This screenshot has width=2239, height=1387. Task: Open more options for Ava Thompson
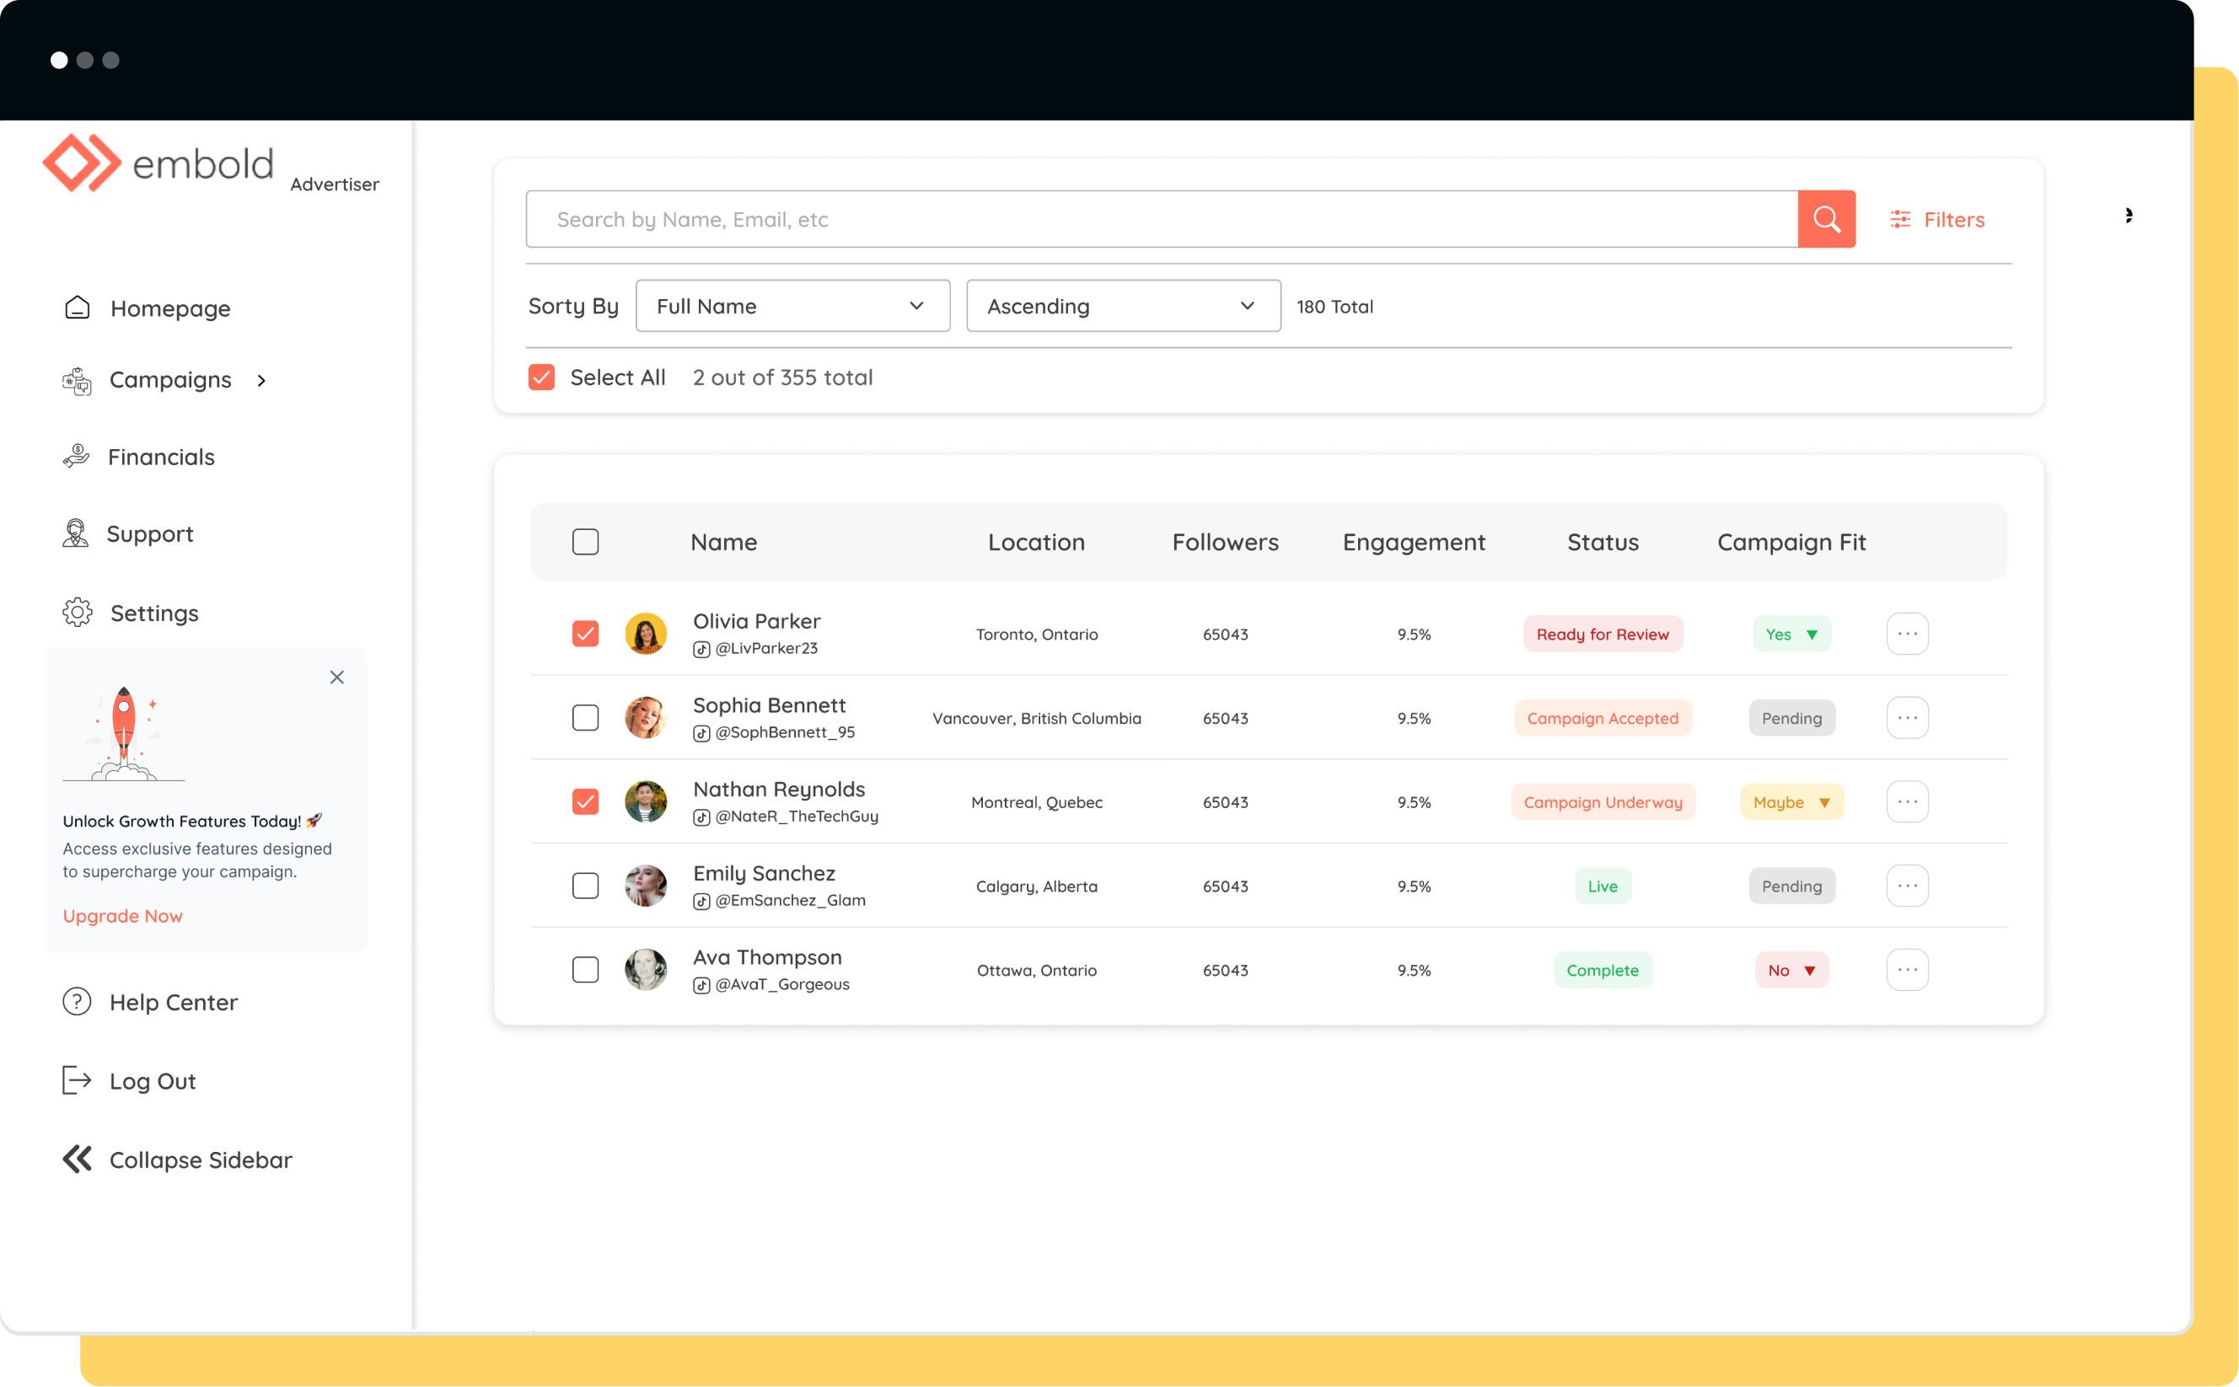pyautogui.click(x=1907, y=970)
